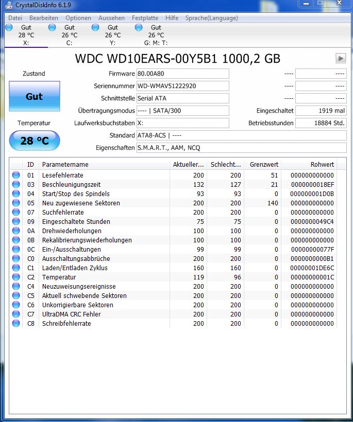Screen dimensions: 353x422
Task: Select the X: drive tab at 28 °C
Action: coord(26,35)
